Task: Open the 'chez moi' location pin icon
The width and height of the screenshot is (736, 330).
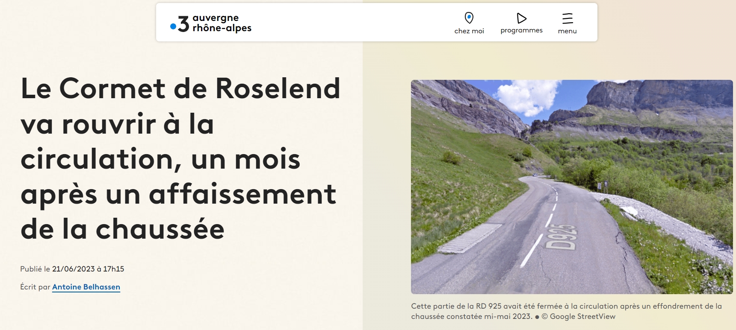Action: [469, 18]
